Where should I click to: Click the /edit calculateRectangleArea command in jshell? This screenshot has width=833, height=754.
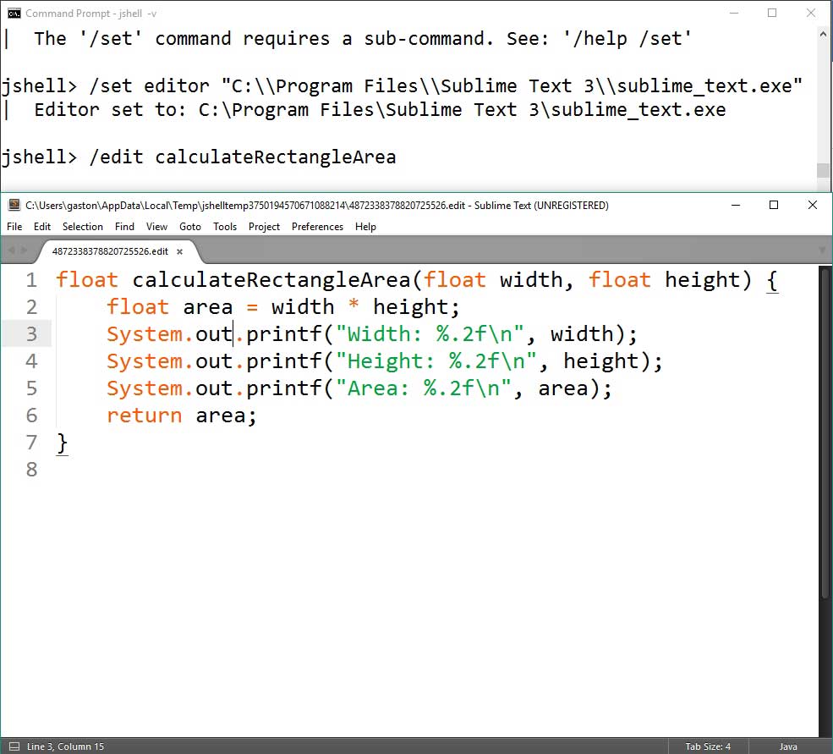(243, 157)
